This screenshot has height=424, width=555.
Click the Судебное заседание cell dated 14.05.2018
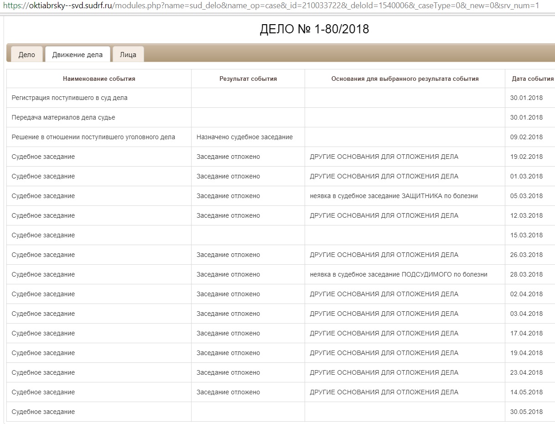click(x=43, y=392)
